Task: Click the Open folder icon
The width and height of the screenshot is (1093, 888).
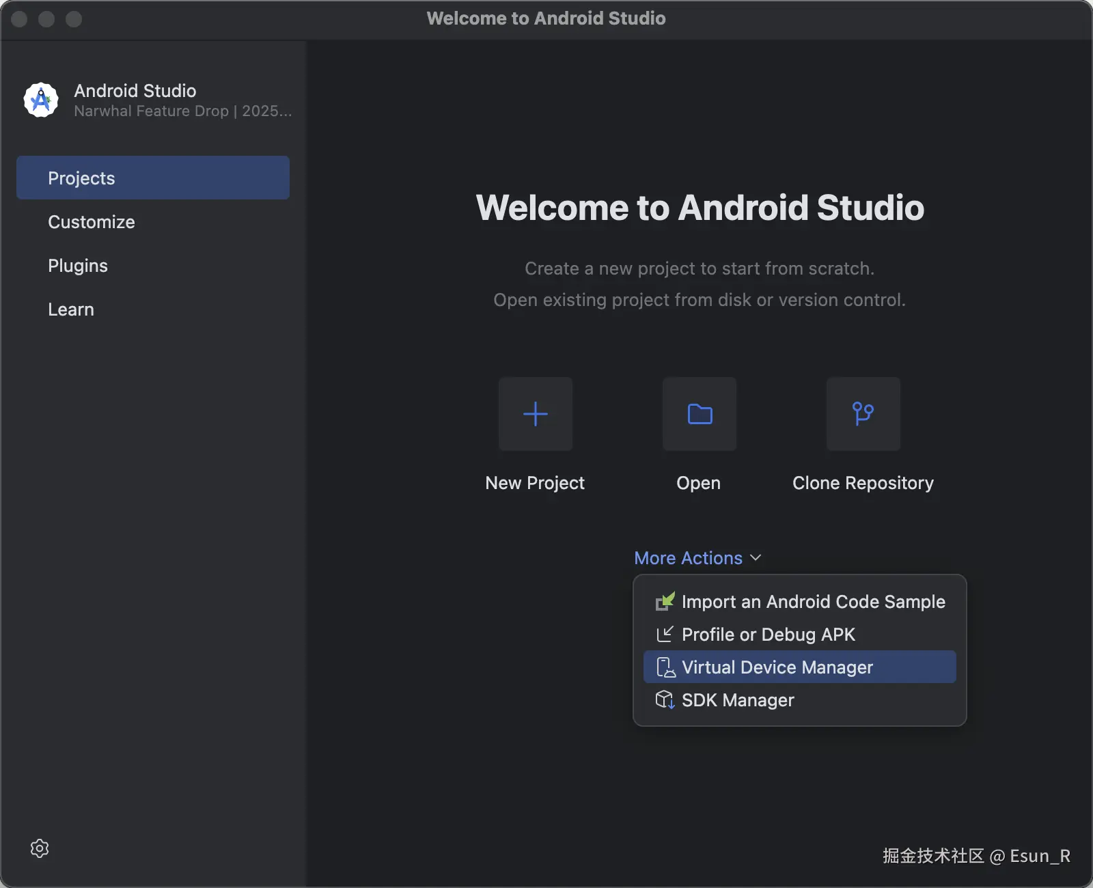Action: tap(700, 414)
